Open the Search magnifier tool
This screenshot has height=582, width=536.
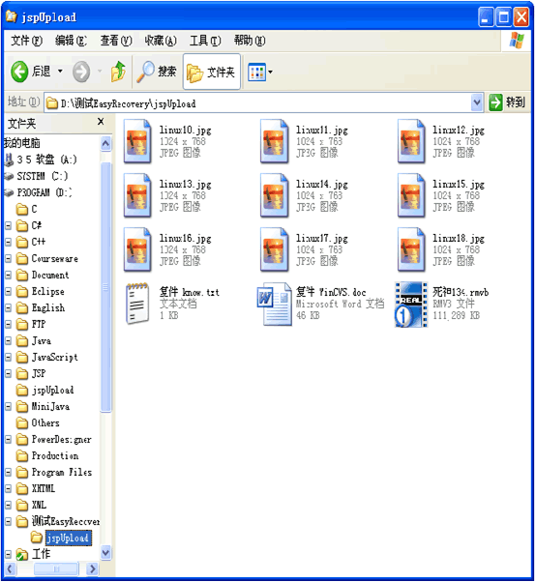[x=156, y=72]
